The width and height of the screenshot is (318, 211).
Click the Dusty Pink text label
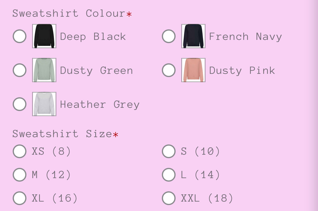click(x=242, y=70)
